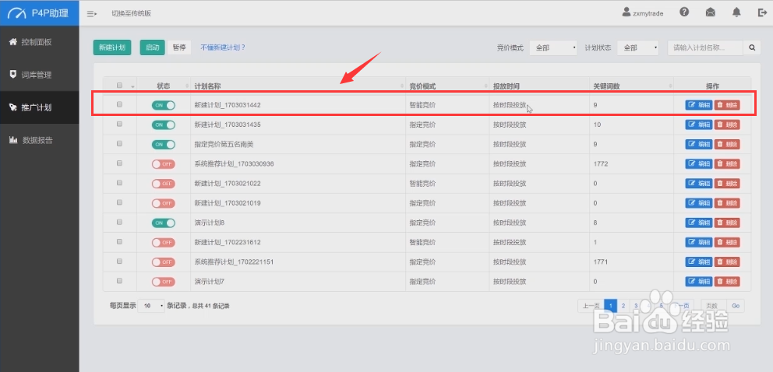Click the Go button for page jump
Screen dimensions: 773x372
pyautogui.click(x=736, y=306)
